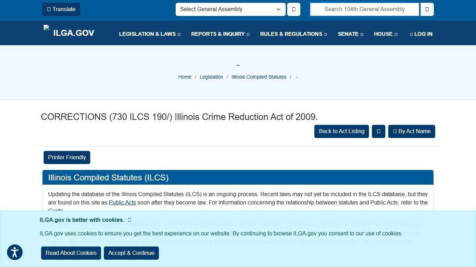
Task: Click the Back to Act Listing button
Action: click(341, 131)
